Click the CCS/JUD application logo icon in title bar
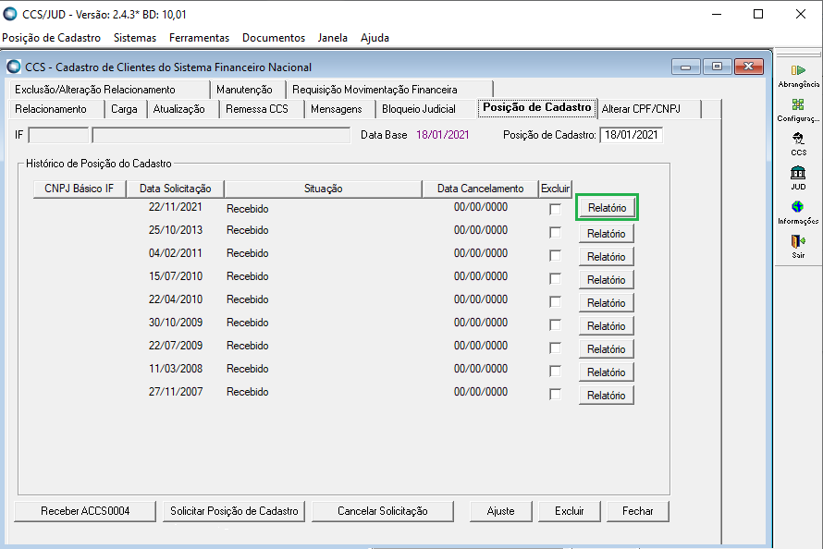Screen dimensions: 823x549 pyautogui.click(x=10, y=14)
